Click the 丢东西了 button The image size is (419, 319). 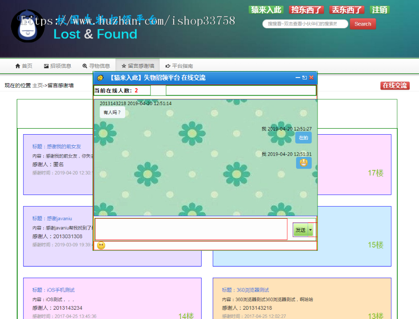(346, 9)
